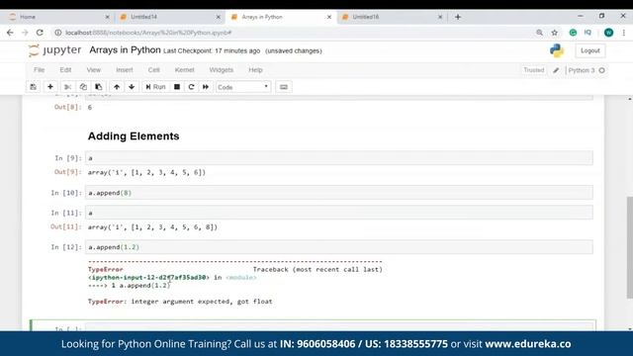
Task: Open the Edit menu
Action: point(65,70)
